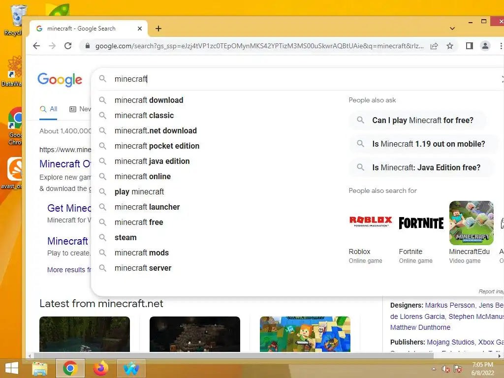Viewport: 504px width, 378px height.
Task: Open publisher link Mojang Studios
Action: click(x=451, y=343)
